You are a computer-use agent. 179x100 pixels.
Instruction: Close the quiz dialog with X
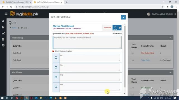[123, 17]
